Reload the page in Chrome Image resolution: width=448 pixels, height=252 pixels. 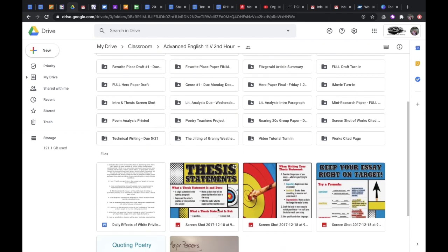pos(46,17)
